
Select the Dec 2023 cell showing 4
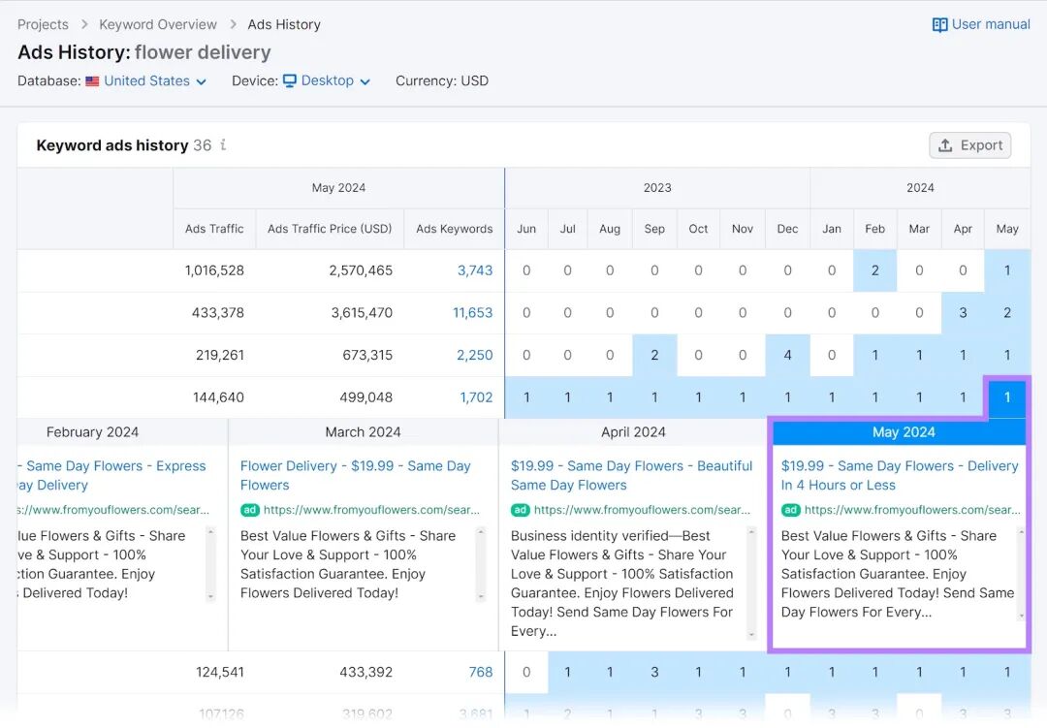tap(787, 355)
